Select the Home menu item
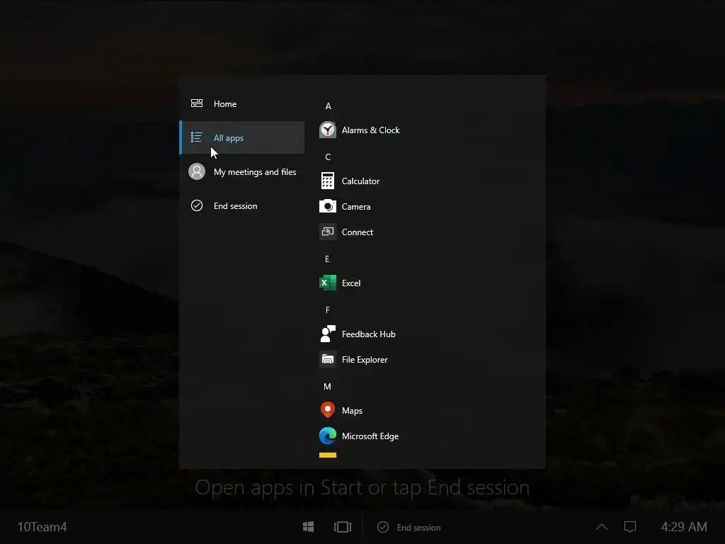The image size is (725, 544). click(242, 103)
